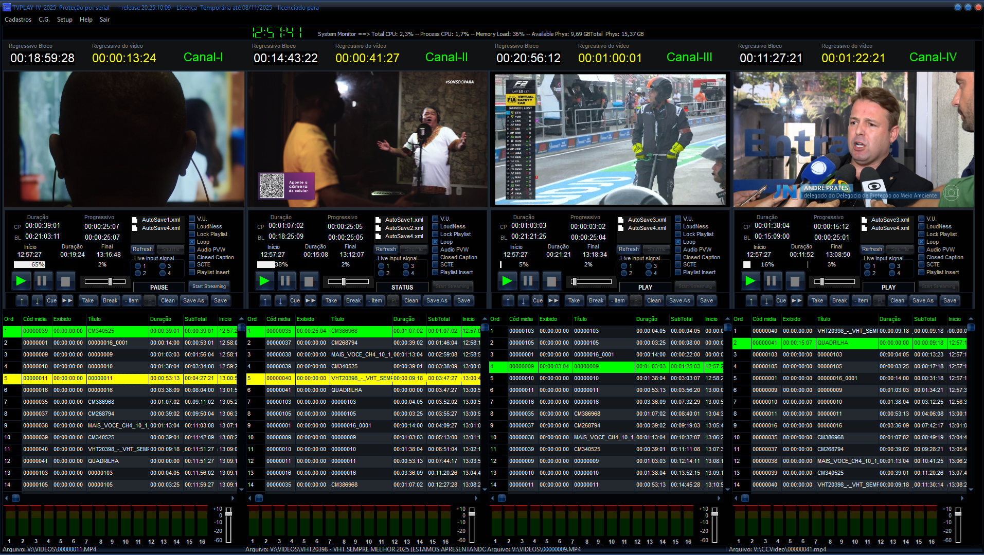Open the Cadastros menu
984x555 pixels.
click(x=18, y=20)
